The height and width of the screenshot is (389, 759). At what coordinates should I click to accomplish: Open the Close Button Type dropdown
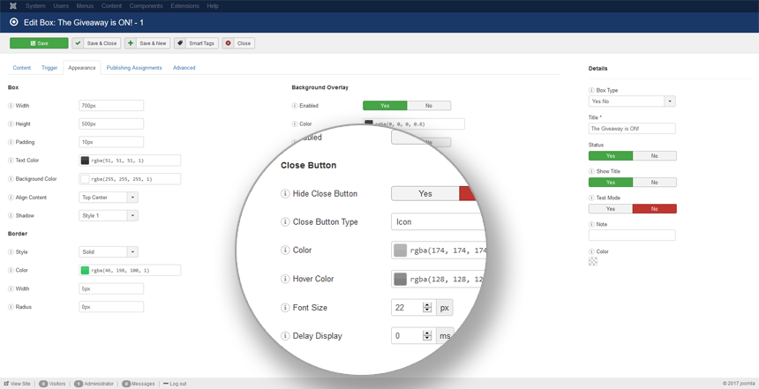pyautogui.click(x=438, y=222)
